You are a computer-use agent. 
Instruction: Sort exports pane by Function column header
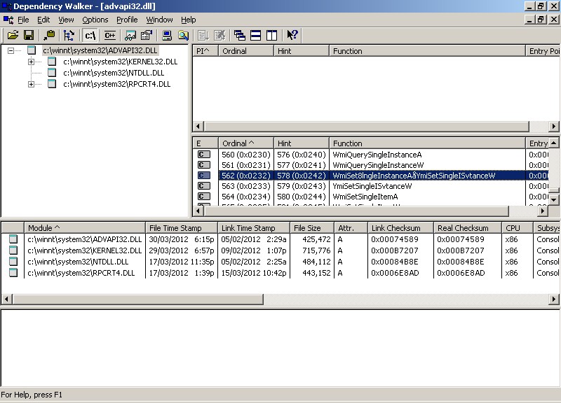tap(427, 143)
